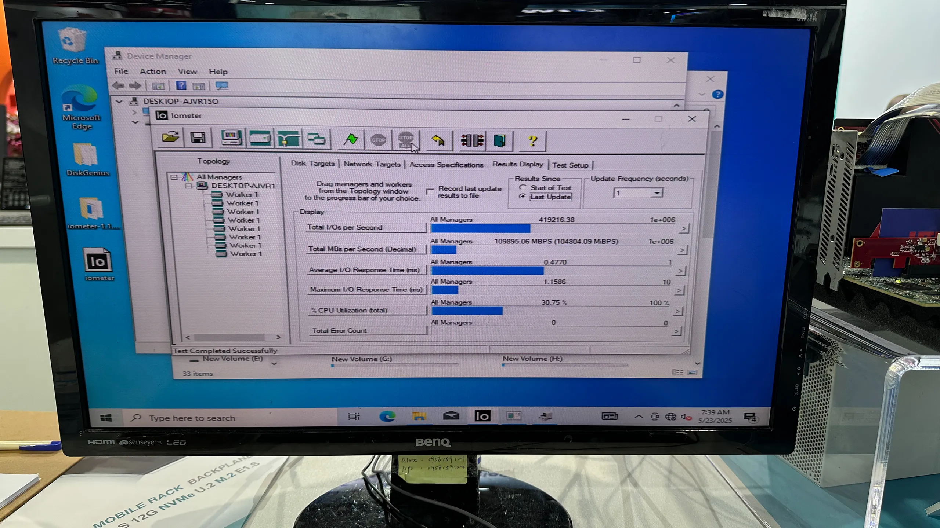The image size is (940, 528).
Task: Disconnect the selected worker or manager
Action: (472, 140)
